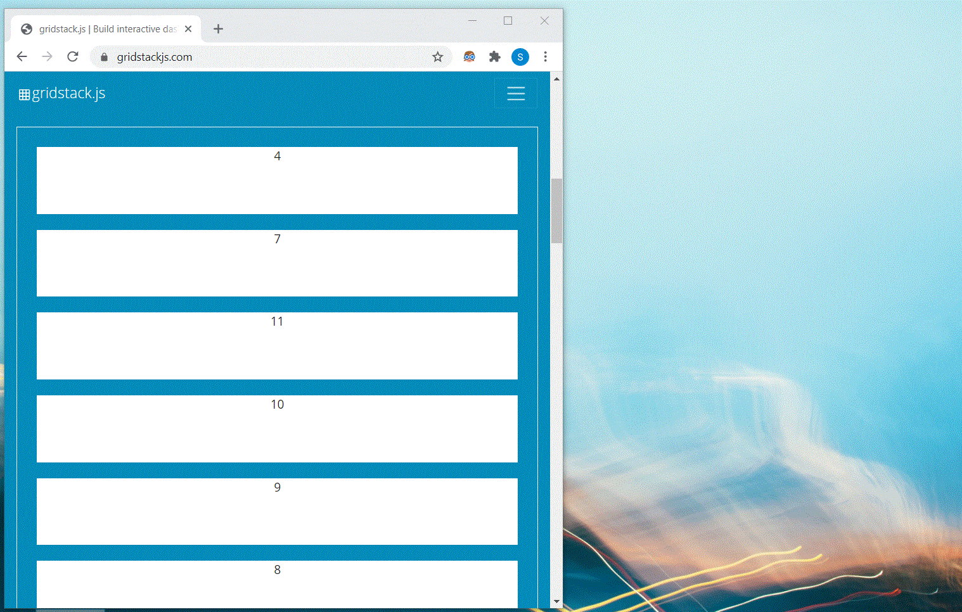This screenshot has width=962, height=612.
Task: Click the gridstack.js brand logo link
Action: coord(62,93)
